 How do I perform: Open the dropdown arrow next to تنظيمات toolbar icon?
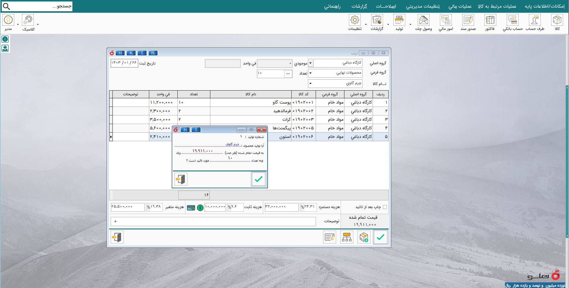(366, 24)
